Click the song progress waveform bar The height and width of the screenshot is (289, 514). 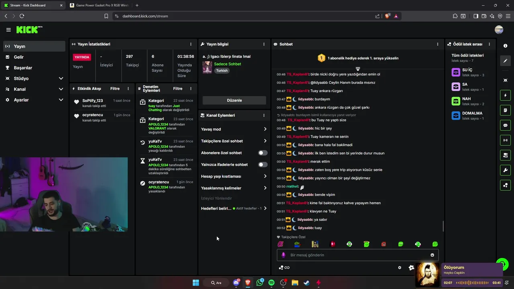coord(472,283)
